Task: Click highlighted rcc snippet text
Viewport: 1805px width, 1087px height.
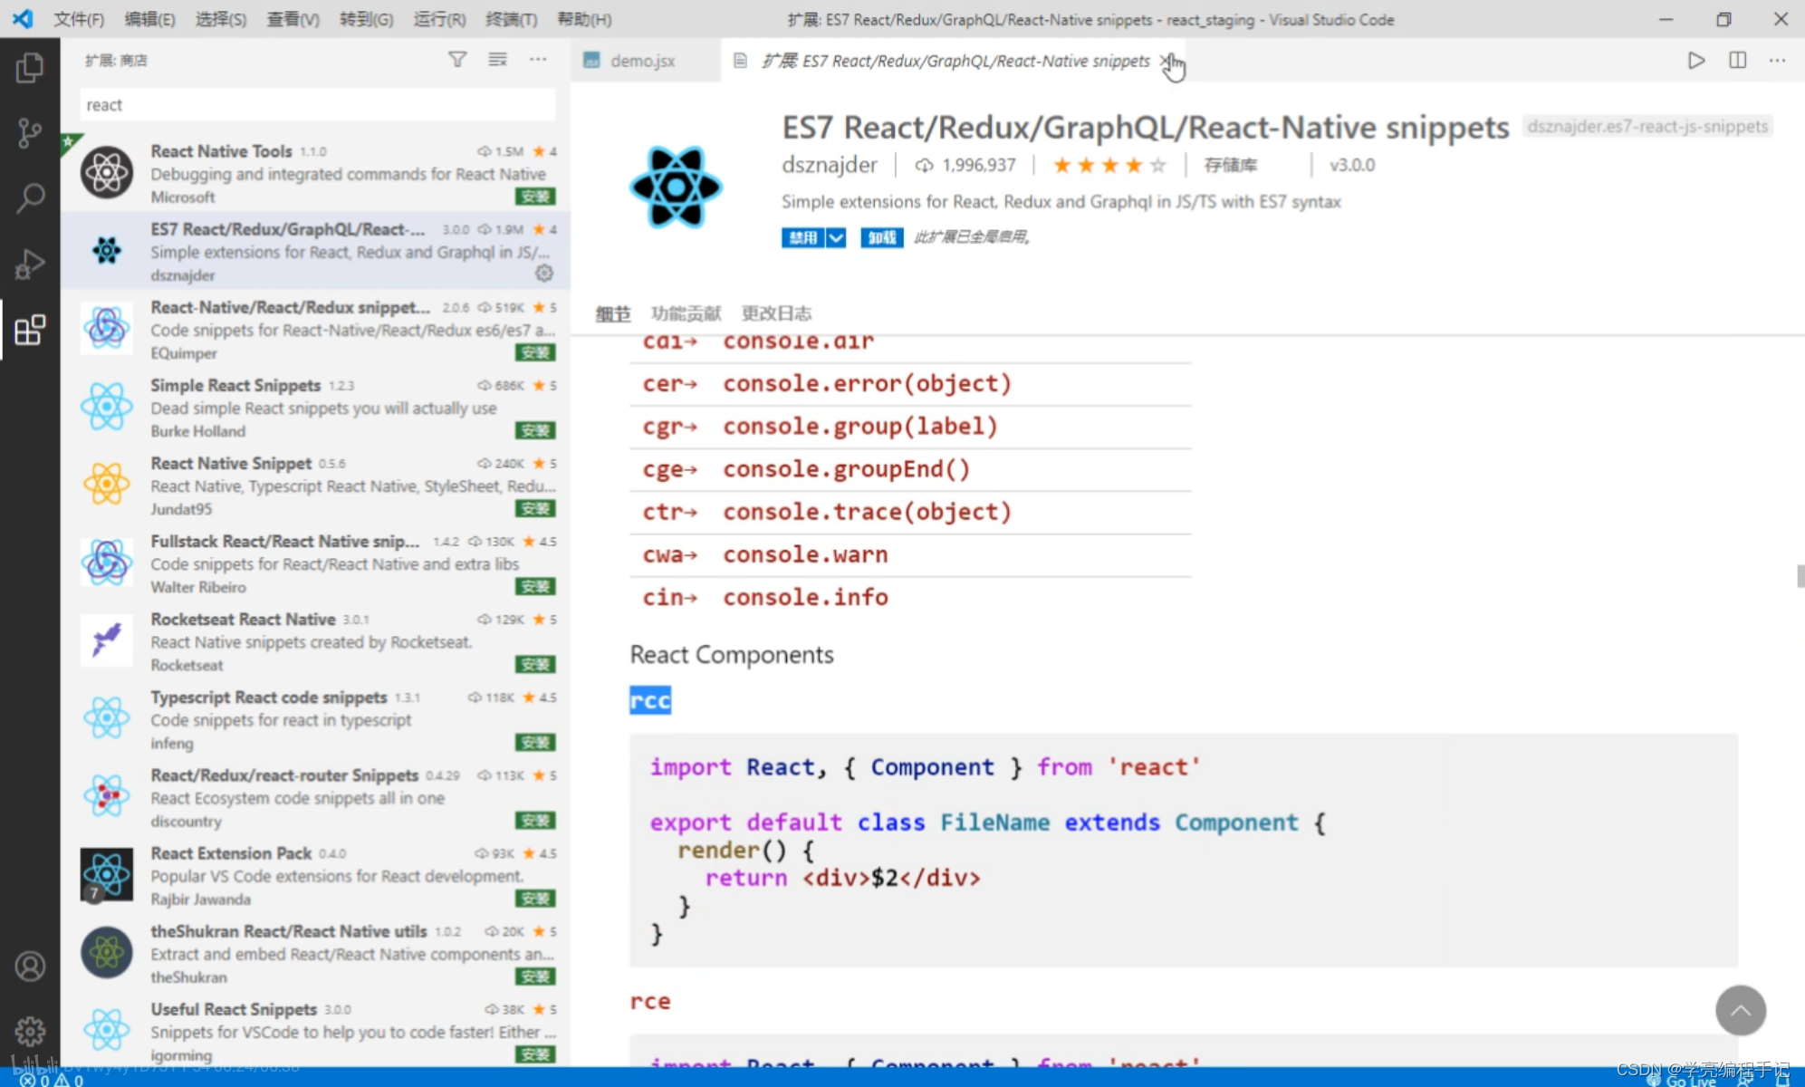Action: point(650,700)
